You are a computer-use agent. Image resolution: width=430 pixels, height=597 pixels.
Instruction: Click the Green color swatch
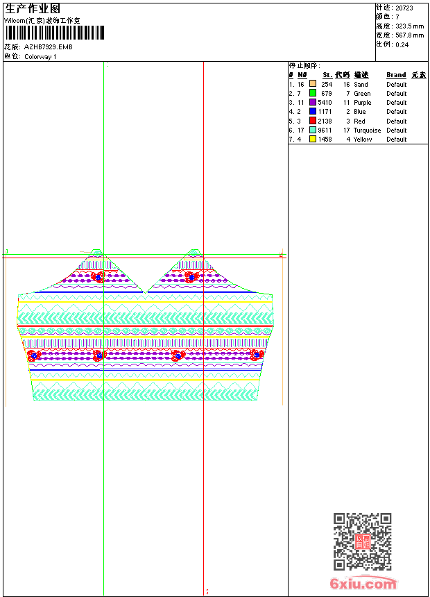pos(312,93)
